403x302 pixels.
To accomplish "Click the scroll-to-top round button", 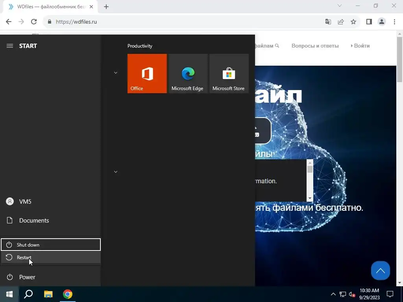I will coord(381,271).
